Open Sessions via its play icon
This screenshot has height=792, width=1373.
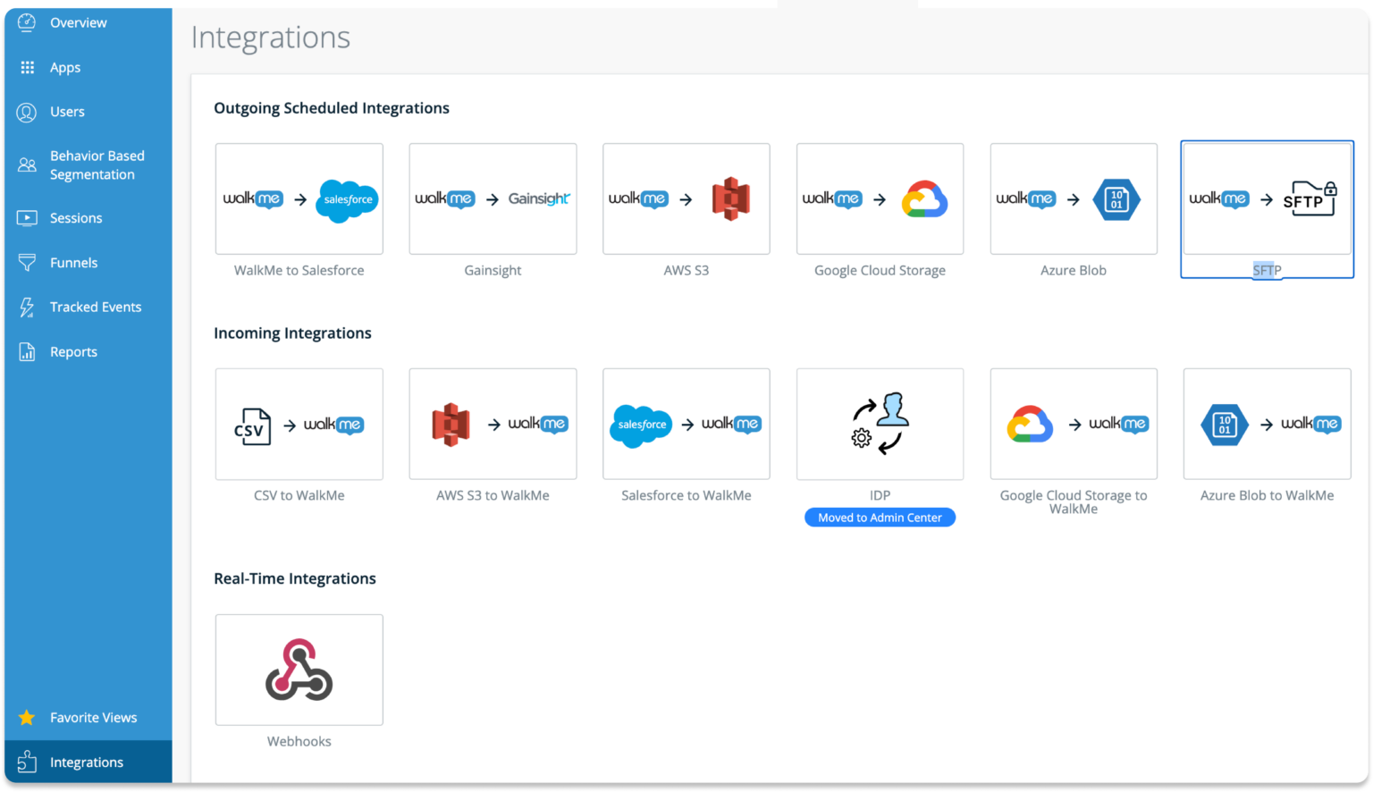(26, 217)
